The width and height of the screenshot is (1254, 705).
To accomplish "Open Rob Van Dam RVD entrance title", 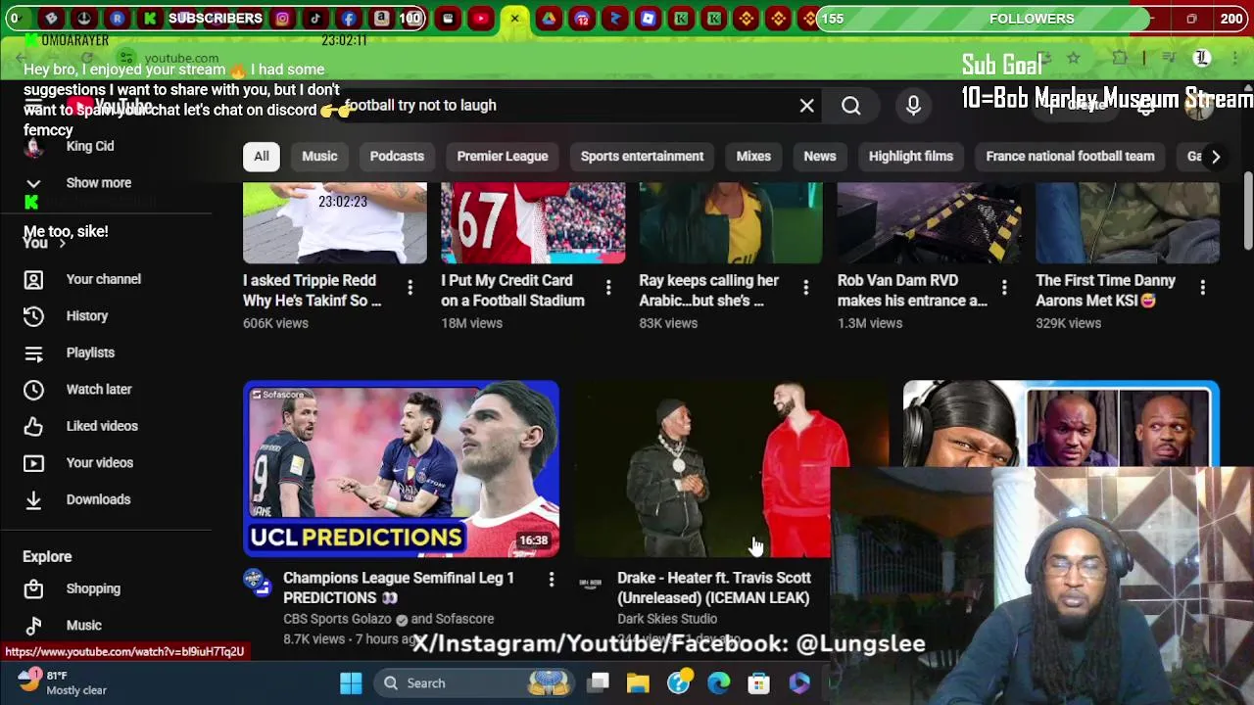I will pyautogui.click(x=912, y=291).
